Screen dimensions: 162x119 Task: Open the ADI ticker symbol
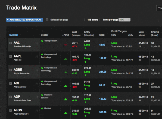tap(16, 83)
